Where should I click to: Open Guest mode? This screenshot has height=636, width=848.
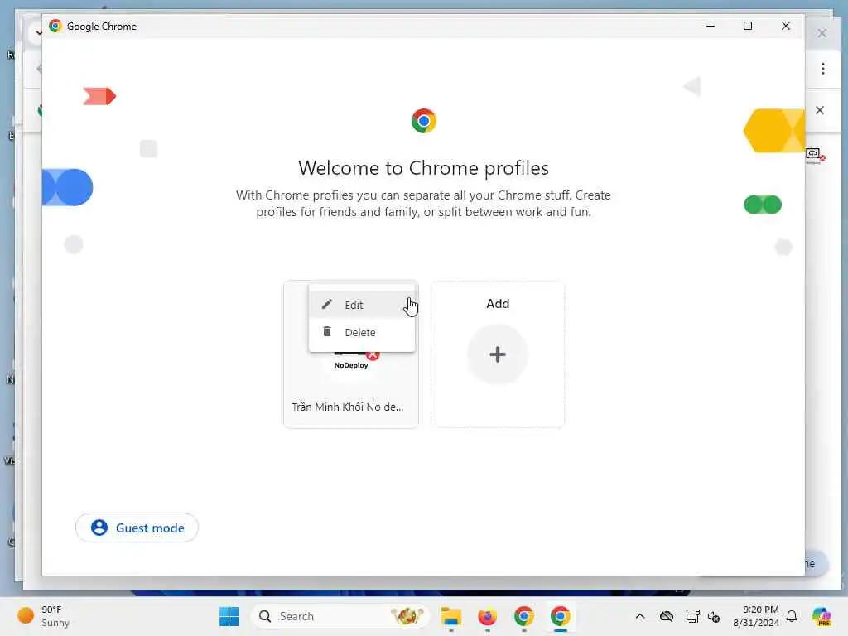pyautogui.click(x=137, y=528)
